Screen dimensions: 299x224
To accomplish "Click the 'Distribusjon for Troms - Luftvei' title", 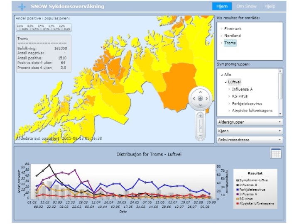I will [149, 154].
